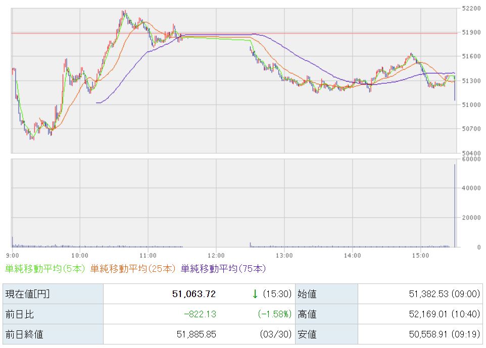
Task: Click the green down arrow beside current price
Action: (x=255, y=294)
